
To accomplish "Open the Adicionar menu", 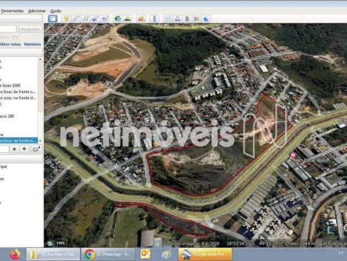I will tap(37, 11).
